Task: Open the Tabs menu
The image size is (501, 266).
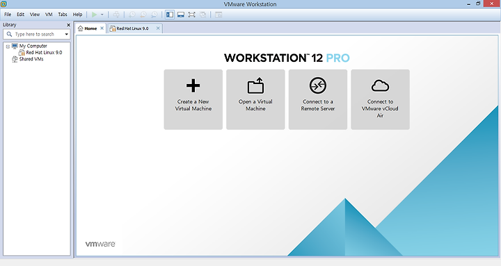Action: (x=63, y=15)
